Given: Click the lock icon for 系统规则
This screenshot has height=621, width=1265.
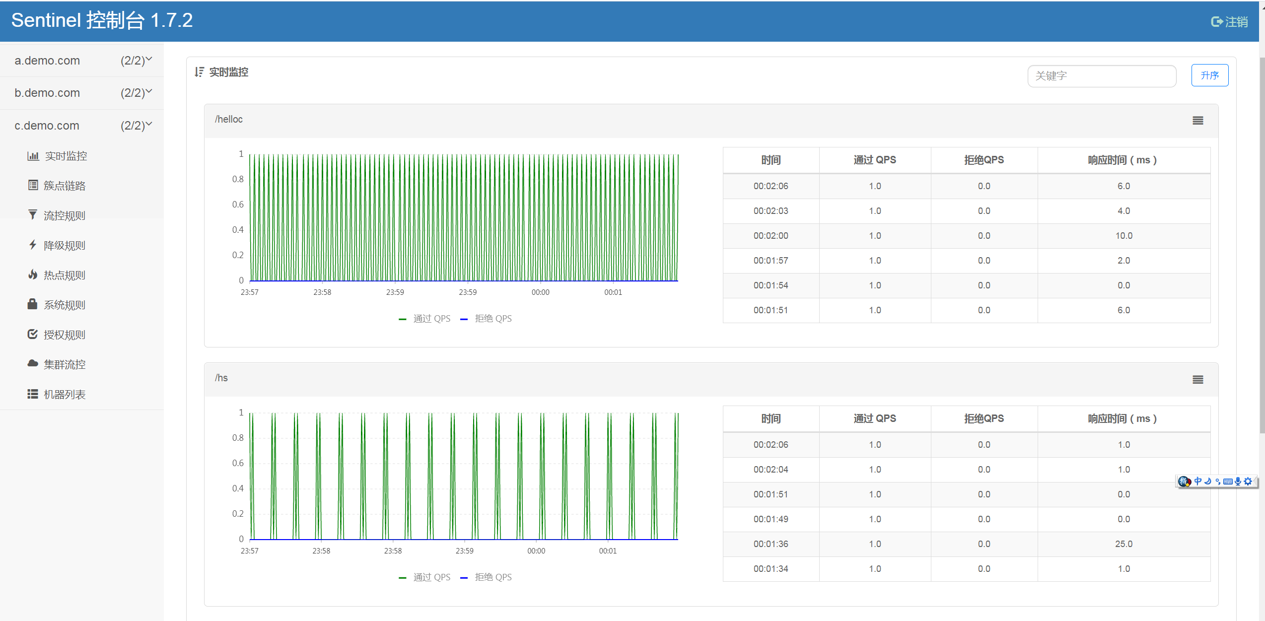Looking at the screenshot, I should coord(33,304).
